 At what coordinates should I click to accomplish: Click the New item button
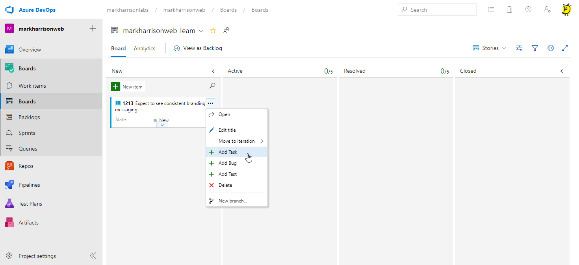[128, 87]
